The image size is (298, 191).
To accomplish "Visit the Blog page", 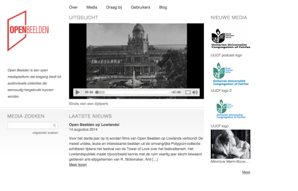I will pos(163,7).
